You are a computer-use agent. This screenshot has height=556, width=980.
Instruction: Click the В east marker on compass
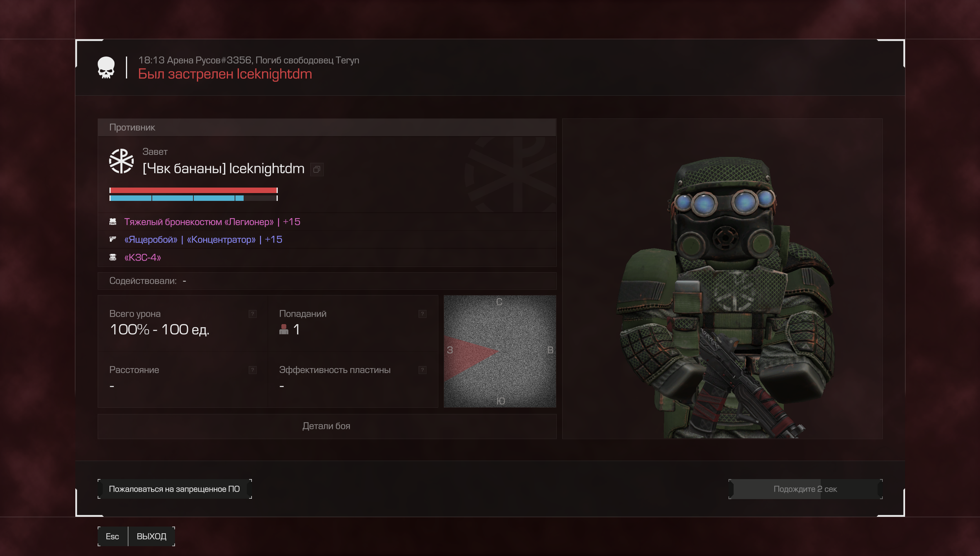(550, 350)
